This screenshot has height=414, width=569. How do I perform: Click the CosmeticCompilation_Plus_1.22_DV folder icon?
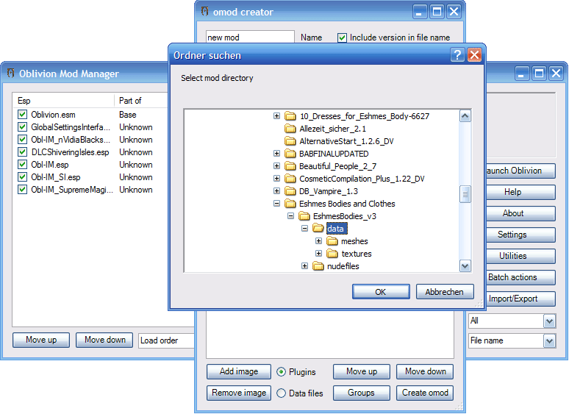coord(290,179)
